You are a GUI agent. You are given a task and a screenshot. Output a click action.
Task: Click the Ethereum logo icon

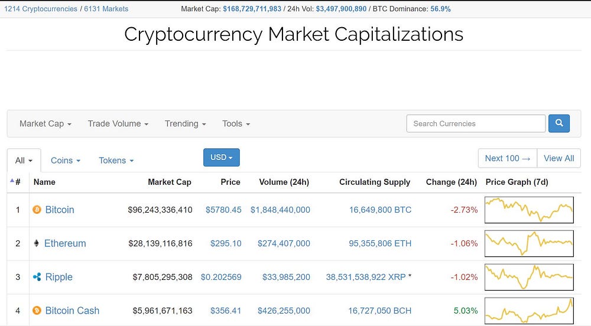coord(36,243)
